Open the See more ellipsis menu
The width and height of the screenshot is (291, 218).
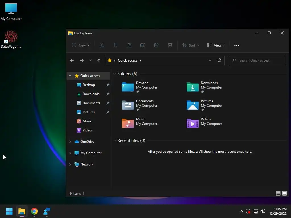point(237,45)
